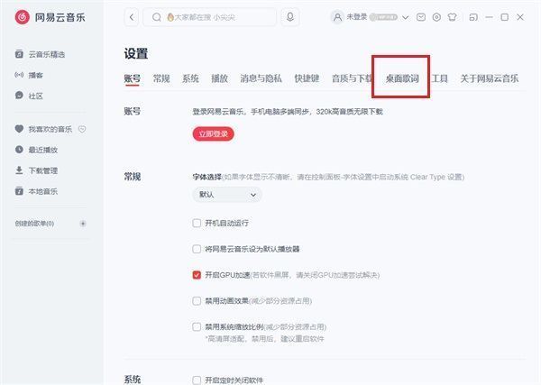
Task: Click the back arrow in the top bar
Action: tap(133, 17)
